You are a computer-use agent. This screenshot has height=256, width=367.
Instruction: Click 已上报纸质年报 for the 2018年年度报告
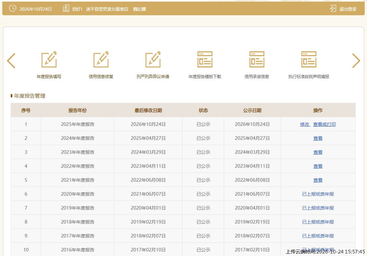(x=318, y=222)
